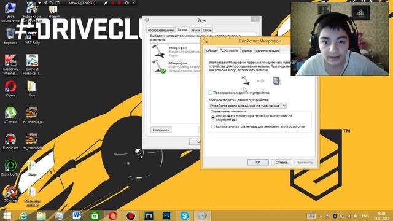Open the Запись tab in Звук window
Image resolution: width=393 pixels, height=221 pixels.
click(182, 30)
